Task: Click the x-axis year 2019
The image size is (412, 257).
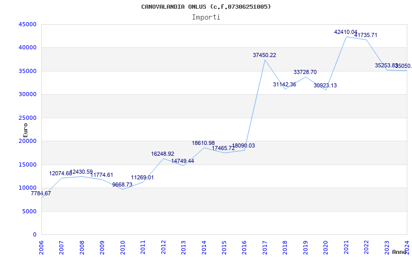Action: point(305,247)
